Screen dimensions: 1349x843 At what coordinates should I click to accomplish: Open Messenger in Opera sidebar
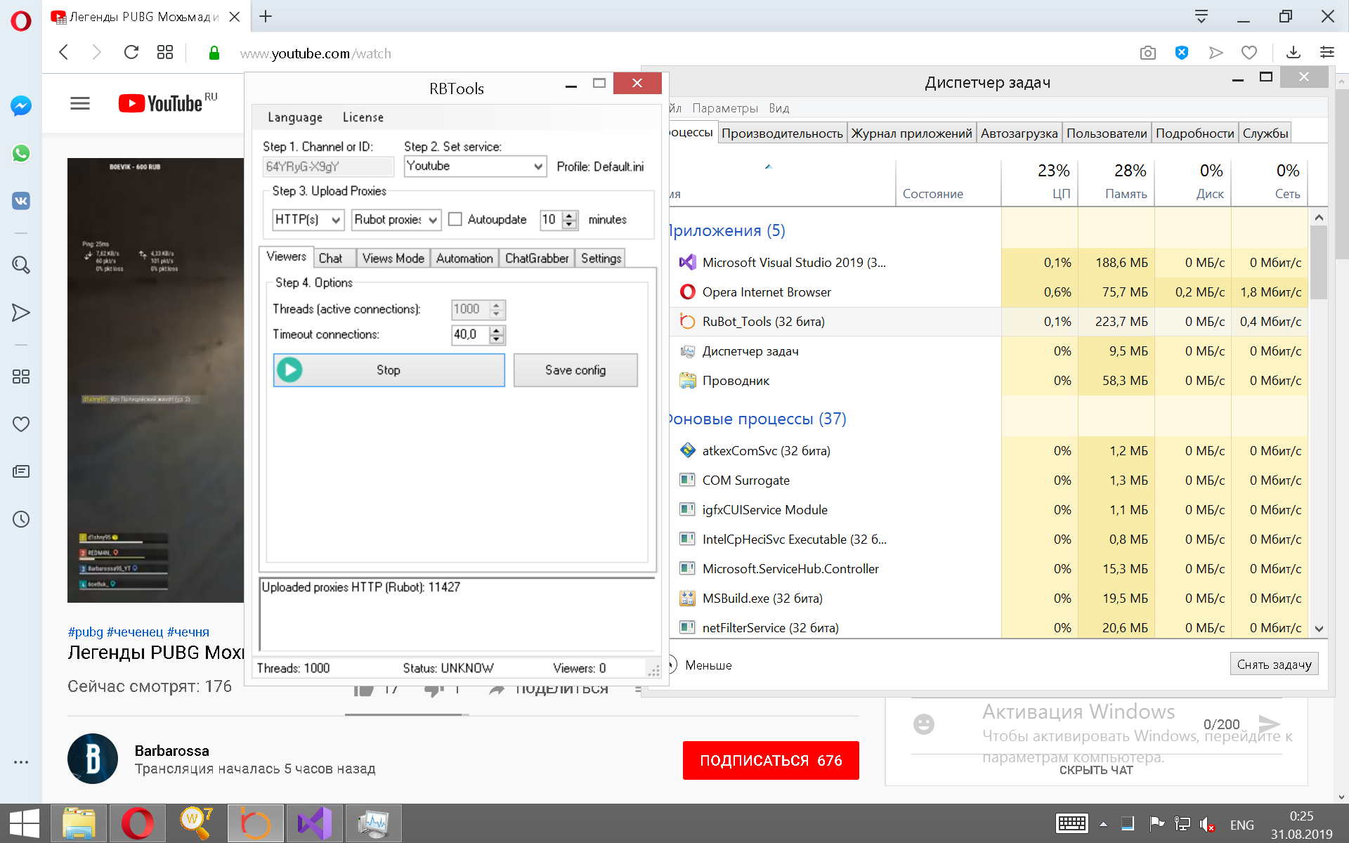pos(21,106)
